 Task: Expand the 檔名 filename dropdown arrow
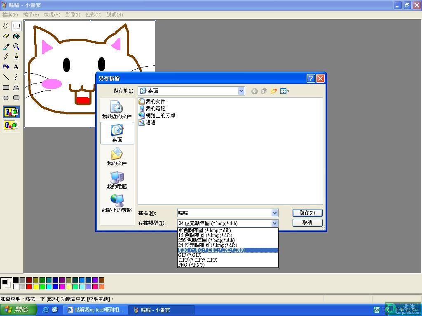(x=274, y=213)
